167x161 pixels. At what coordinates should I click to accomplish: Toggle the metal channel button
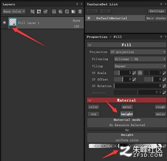(x=127, y=107)
